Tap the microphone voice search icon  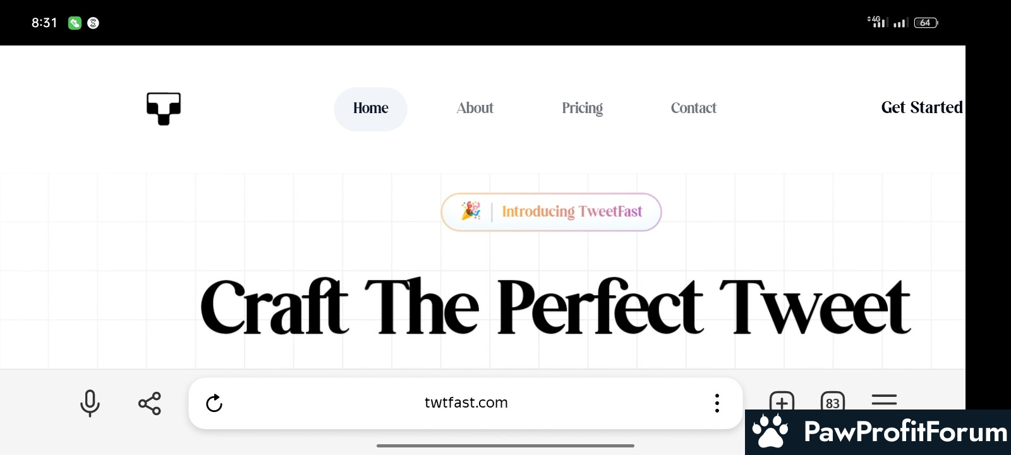tap(90, 403)
